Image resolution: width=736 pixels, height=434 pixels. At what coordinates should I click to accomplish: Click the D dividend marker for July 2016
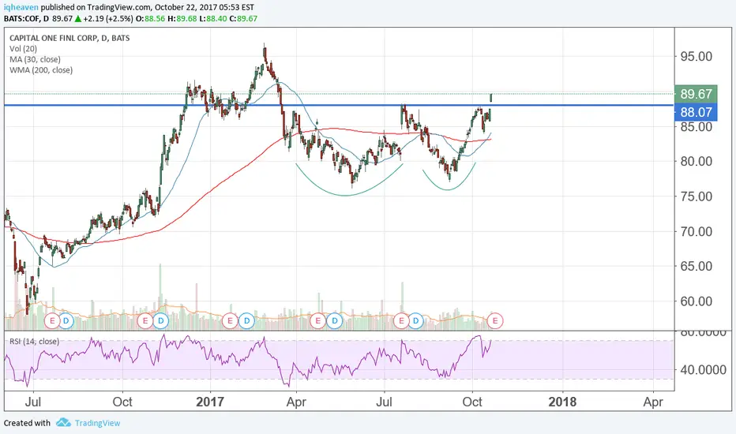click(66, 321)
